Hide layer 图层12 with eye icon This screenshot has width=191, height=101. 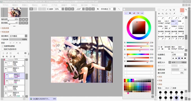(7, 81)
